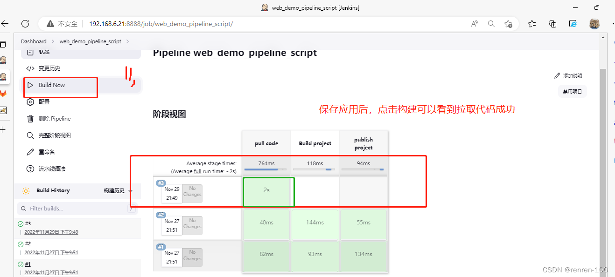Go to Dashboard breadcrumb
615x277 pixels.
[34, 41]
